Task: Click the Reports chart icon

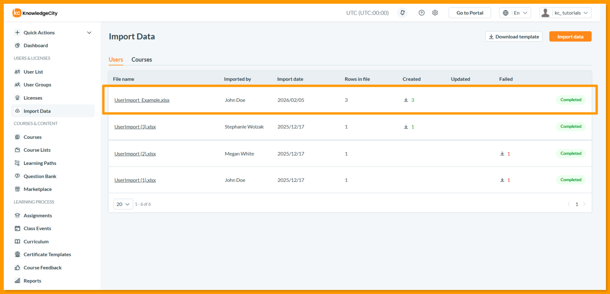Action: tap(17, 281)
